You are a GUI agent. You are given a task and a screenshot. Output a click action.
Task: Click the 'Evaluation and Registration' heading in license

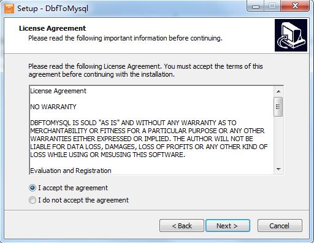point(71,171)
